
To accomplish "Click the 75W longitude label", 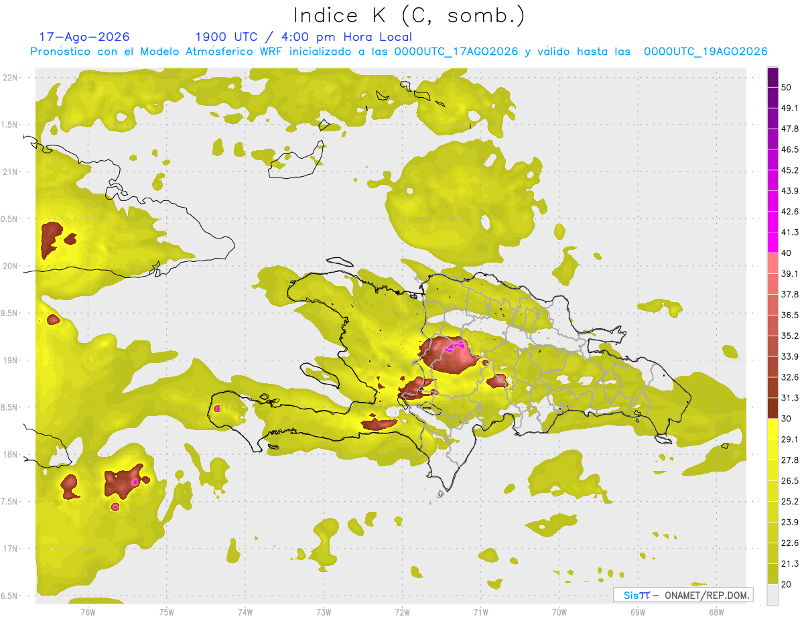I will pos(166,612).
